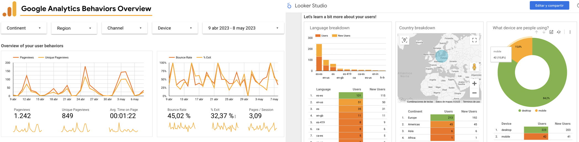579x142 pixels.
Task: Click the Street View pegman icon
Action: [474, 67]
